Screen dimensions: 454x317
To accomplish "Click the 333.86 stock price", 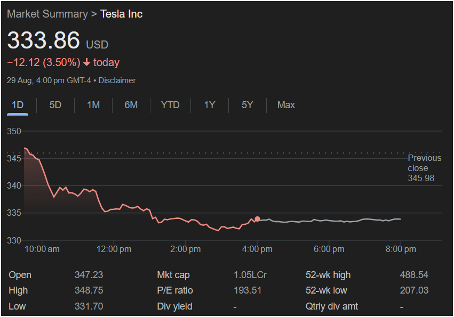I will click(x=43, y=40).
